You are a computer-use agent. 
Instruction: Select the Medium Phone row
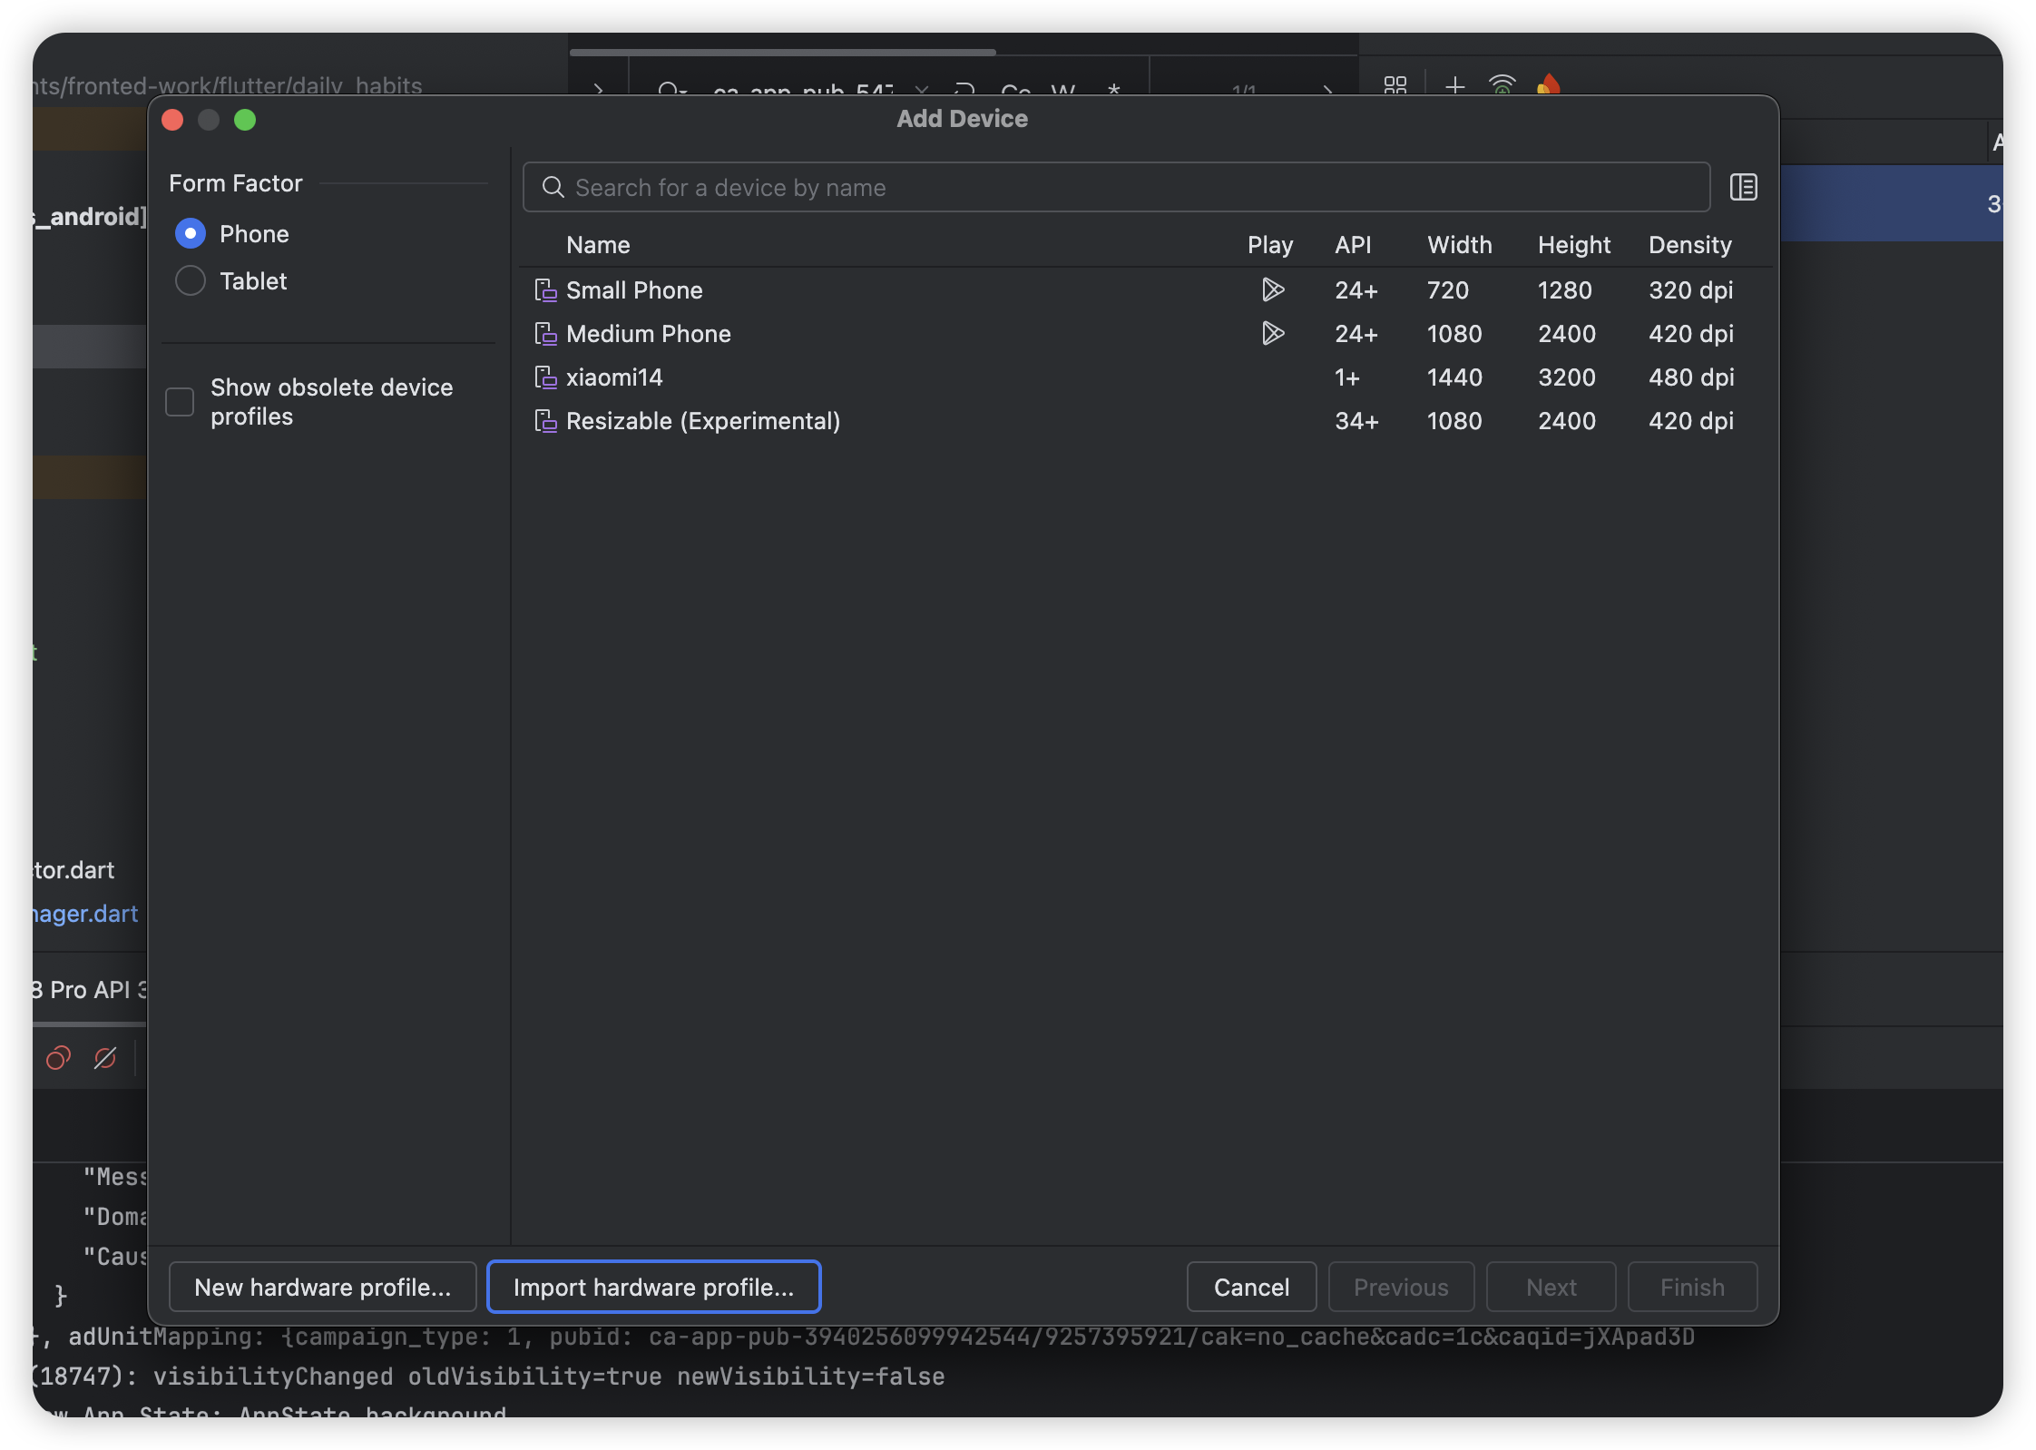pyautogui.click(x=648, y=334)
